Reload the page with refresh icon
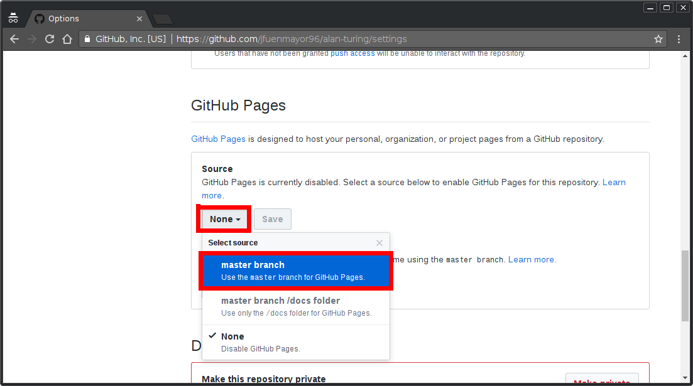This screenshot has height=386, width=693. [x=50, y=39]
